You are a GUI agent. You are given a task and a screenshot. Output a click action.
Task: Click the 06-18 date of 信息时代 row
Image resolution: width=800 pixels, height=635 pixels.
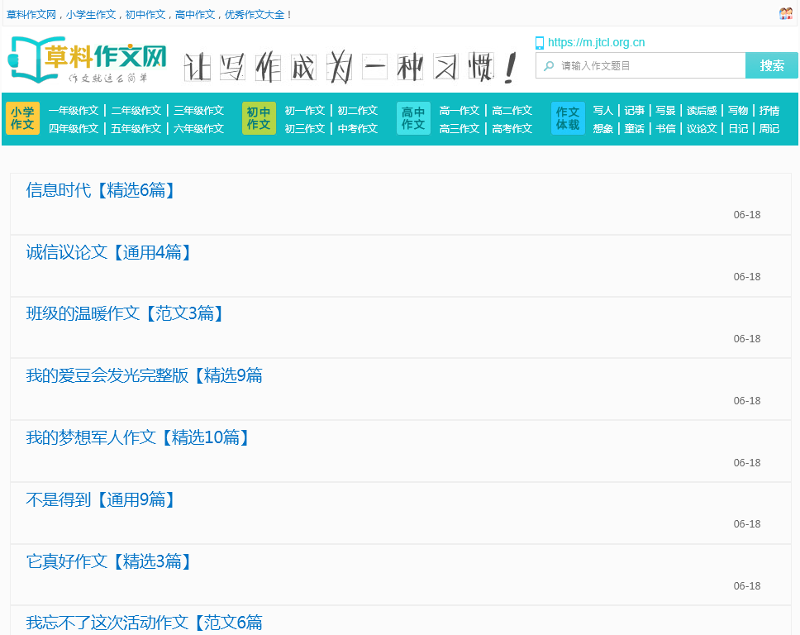(x=747, y=215)
